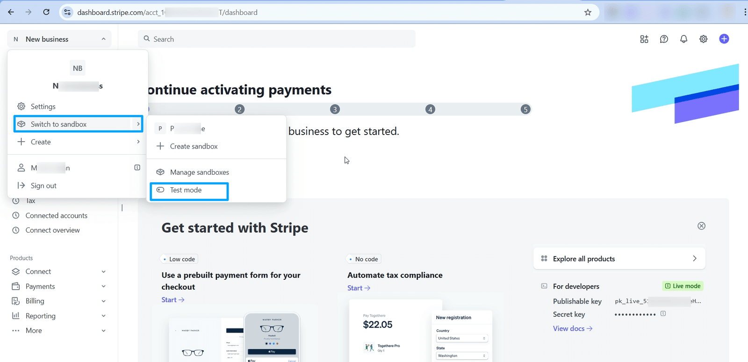Open the notifications bell
The height and width of the screenshot is (362, 748).
coord(683,39)
